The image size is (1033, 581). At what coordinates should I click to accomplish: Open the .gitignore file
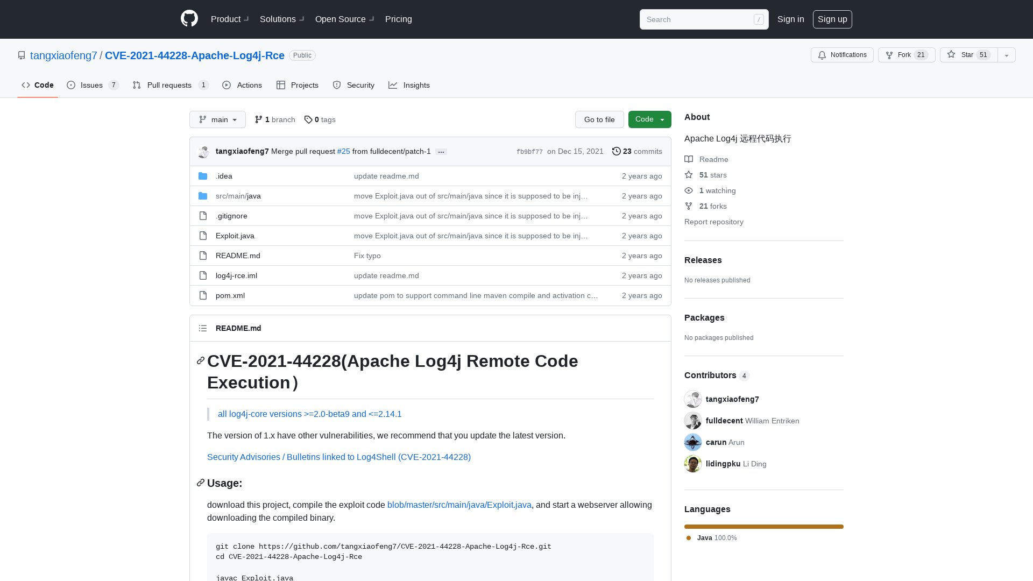tap(231, 216)
